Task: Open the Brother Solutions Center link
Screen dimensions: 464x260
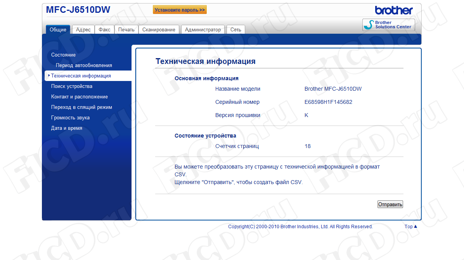Action: pyautogui.click(x=388, y=25)
